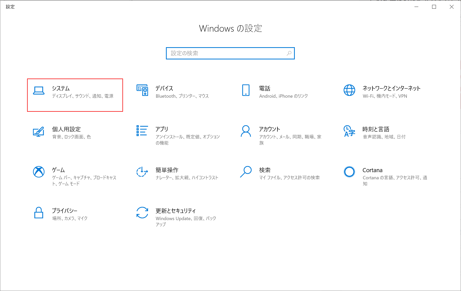Click text マイ ファイル、アクセス許可の検索
This screenshot has width=461, height=291.
289,178
